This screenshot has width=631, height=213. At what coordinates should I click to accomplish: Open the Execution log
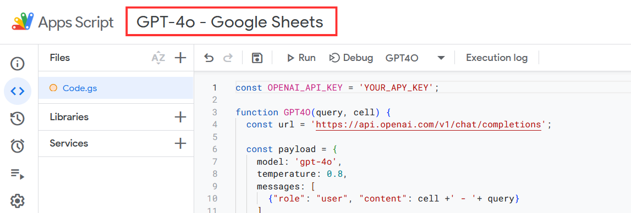[497, 58]
